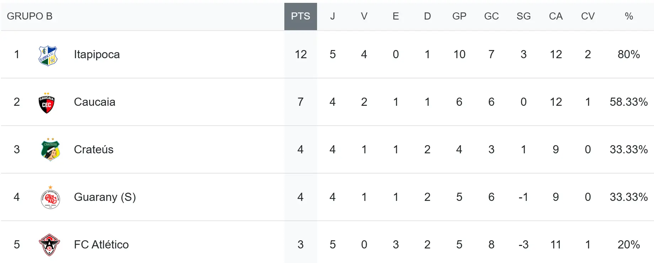Image resolution: width=654 pixels, height=263 pixels.
Task: Click the Guarany (S) club crest
Action: [x=50, y=197]
